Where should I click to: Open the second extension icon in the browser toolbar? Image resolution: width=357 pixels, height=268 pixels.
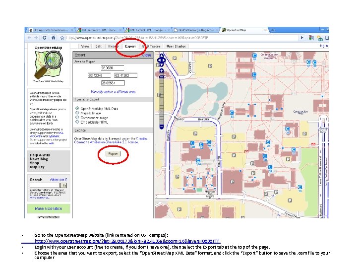pos(320,38)
